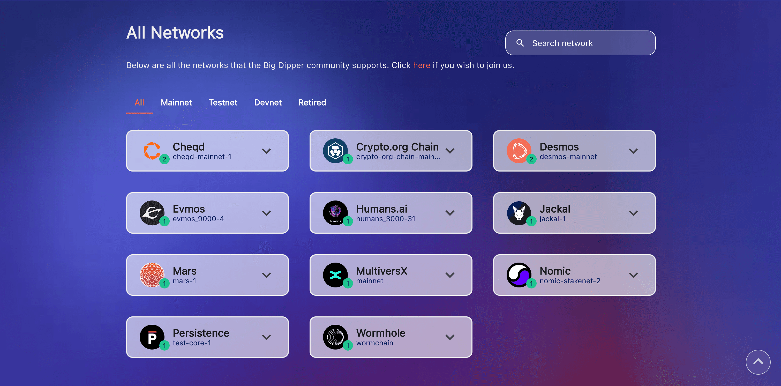Click the magnifier icon in search box
Screen dimensions: 781x386
[x=520, y=43]
